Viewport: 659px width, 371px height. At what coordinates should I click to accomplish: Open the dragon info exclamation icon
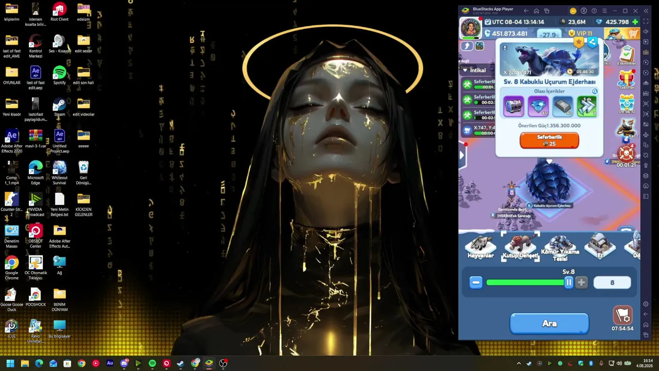point(505,48)
